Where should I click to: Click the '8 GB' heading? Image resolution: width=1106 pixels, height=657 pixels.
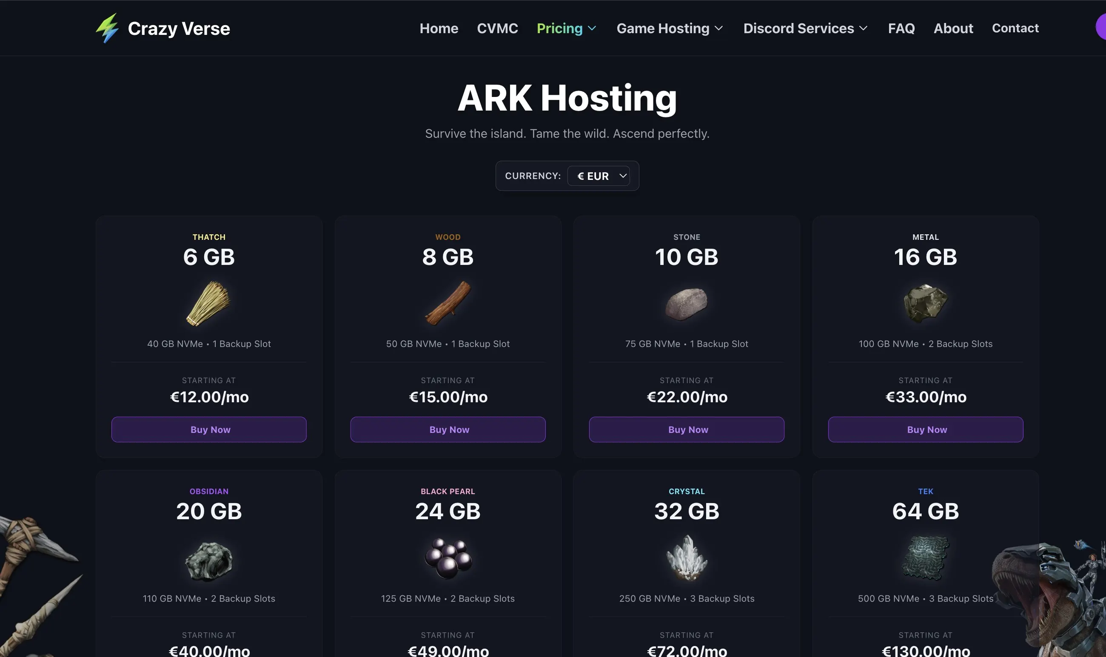pos(448,257)
